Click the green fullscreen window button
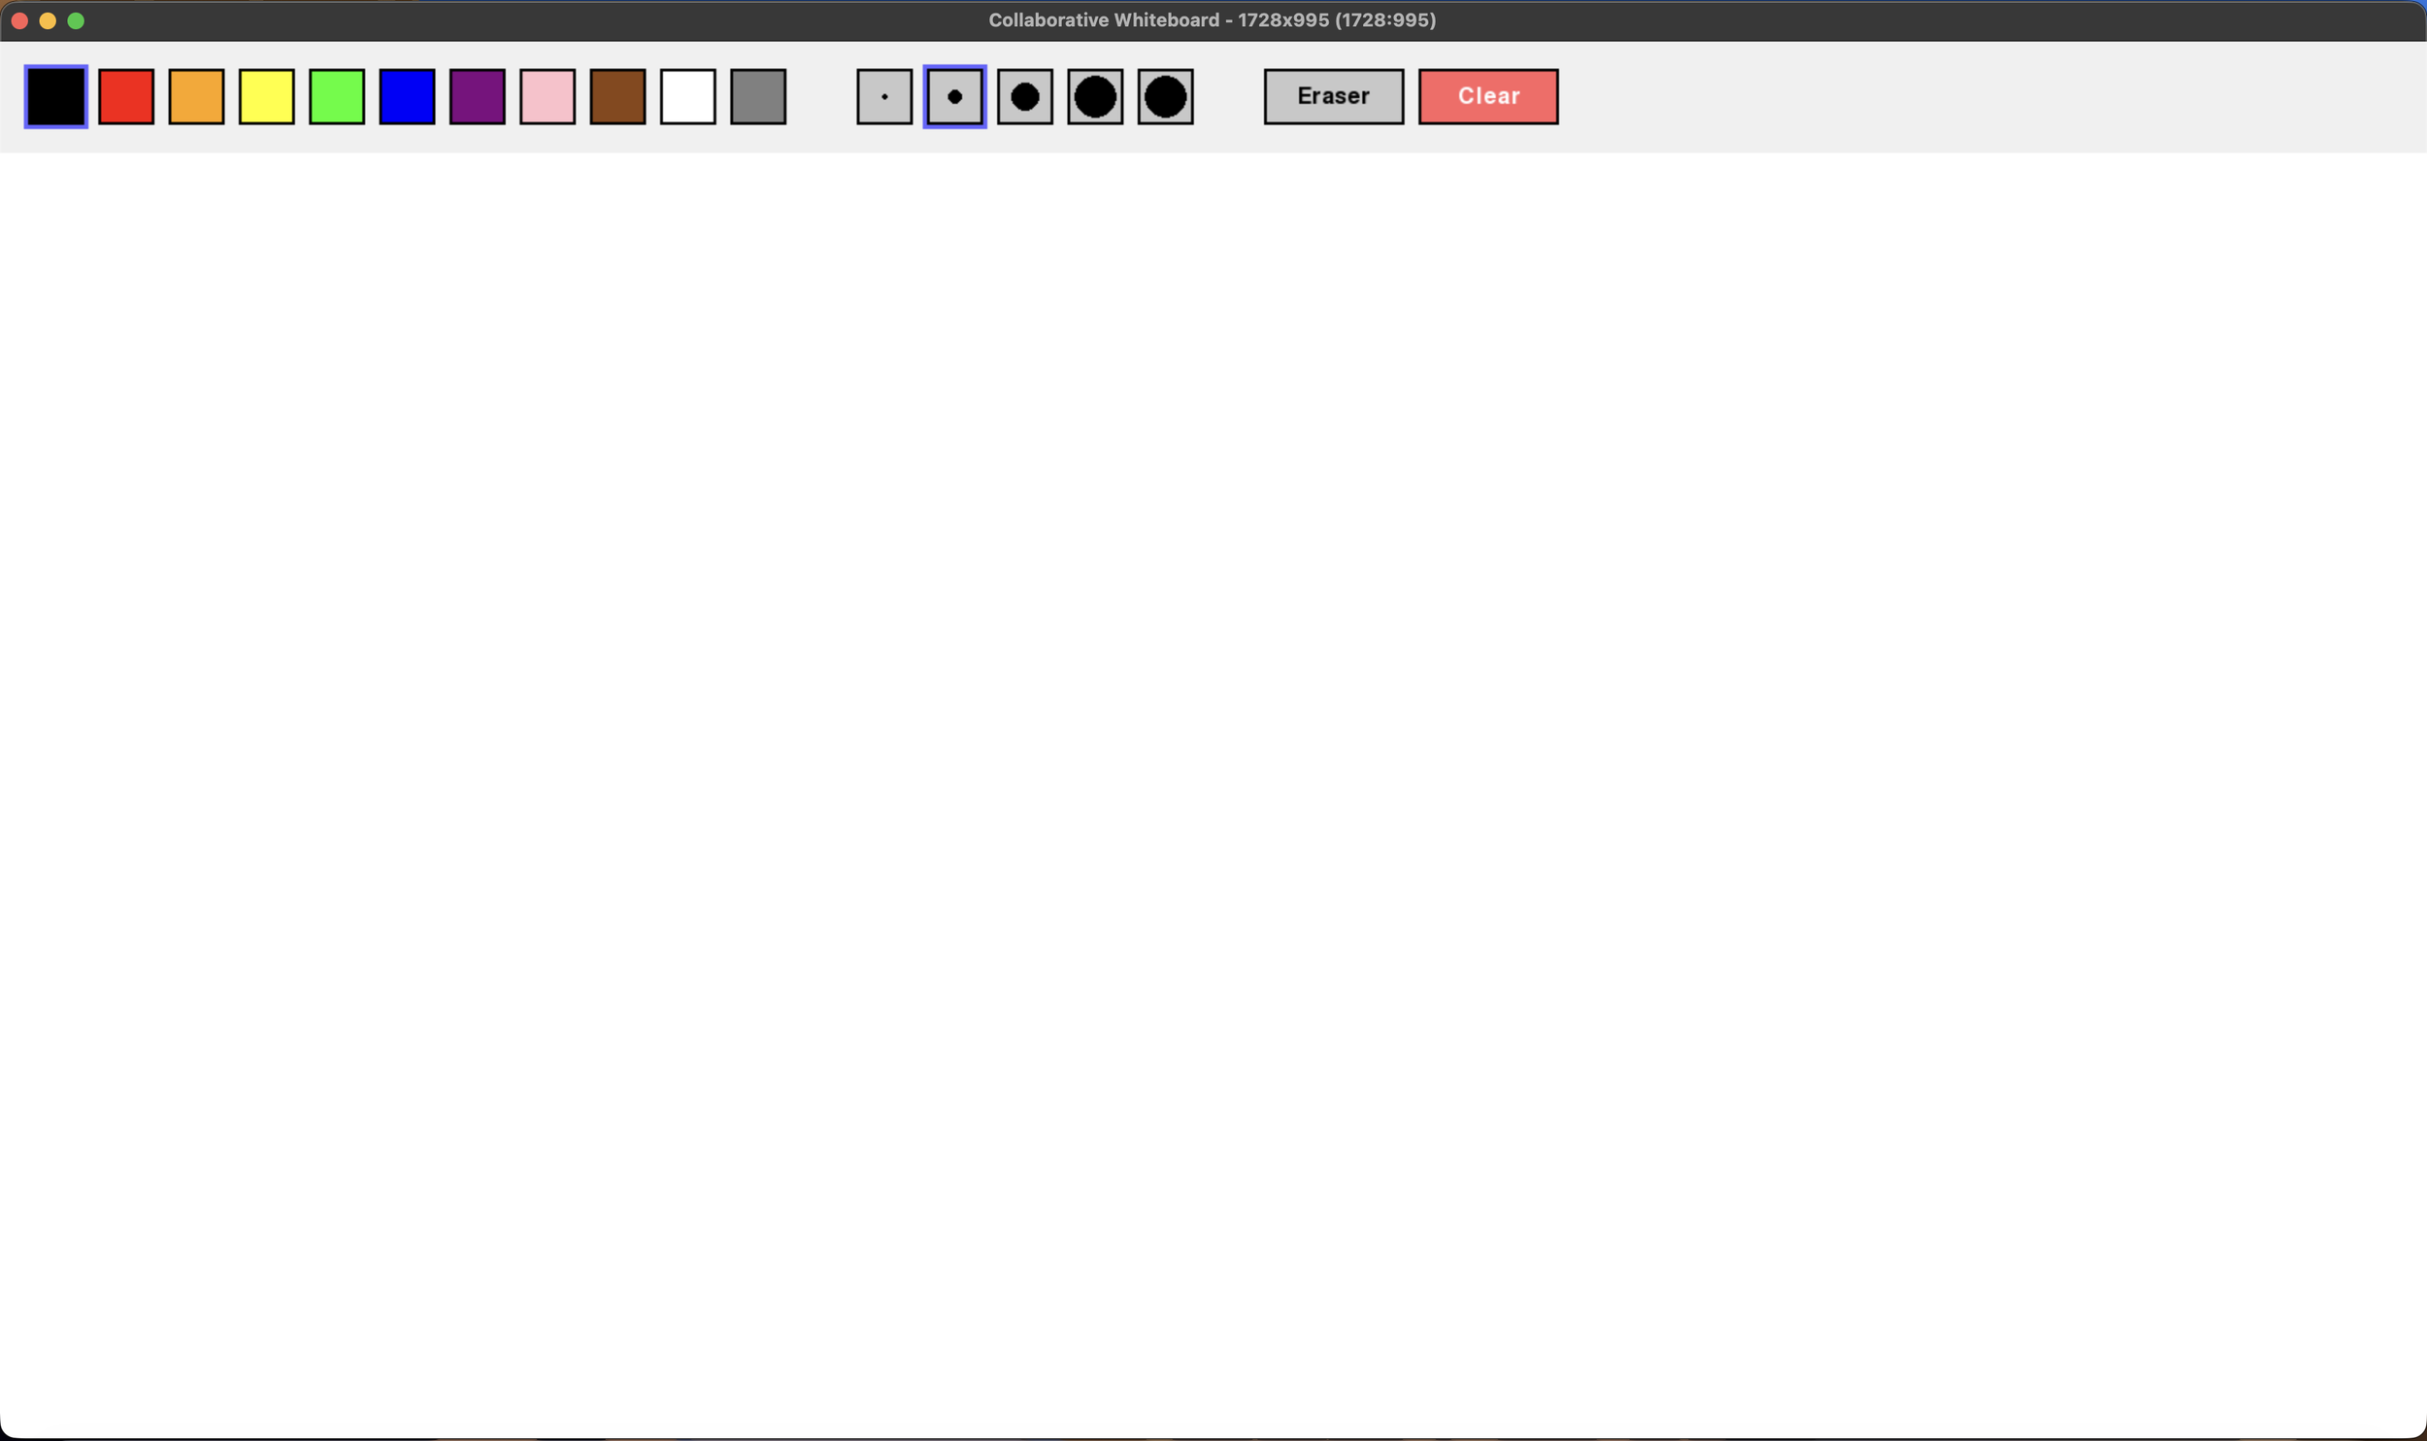 (76, 20)
